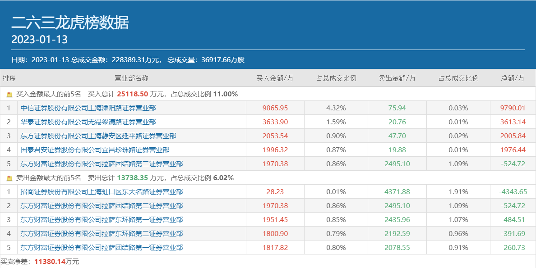Screen dimensions: 536x268
Task: Select 东方财富拉萨东环路第一证券营业部 link
Action: (102, 220)
